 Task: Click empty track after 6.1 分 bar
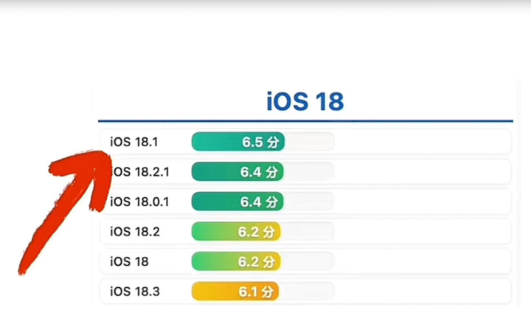307,292
